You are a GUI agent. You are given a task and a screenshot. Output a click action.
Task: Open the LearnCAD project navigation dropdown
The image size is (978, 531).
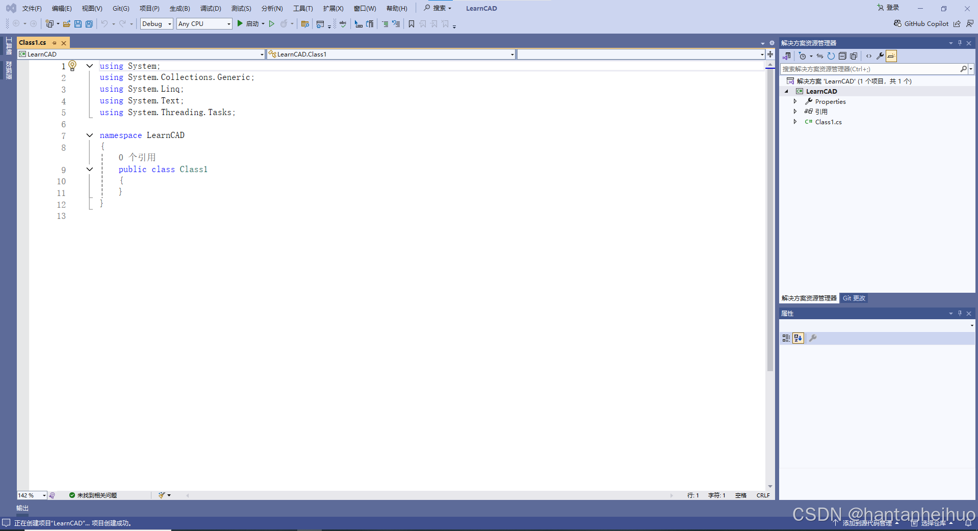point(141,54)
